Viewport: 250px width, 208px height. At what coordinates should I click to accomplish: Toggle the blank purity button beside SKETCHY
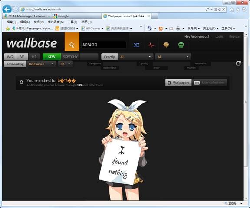(x=89, y=57)
